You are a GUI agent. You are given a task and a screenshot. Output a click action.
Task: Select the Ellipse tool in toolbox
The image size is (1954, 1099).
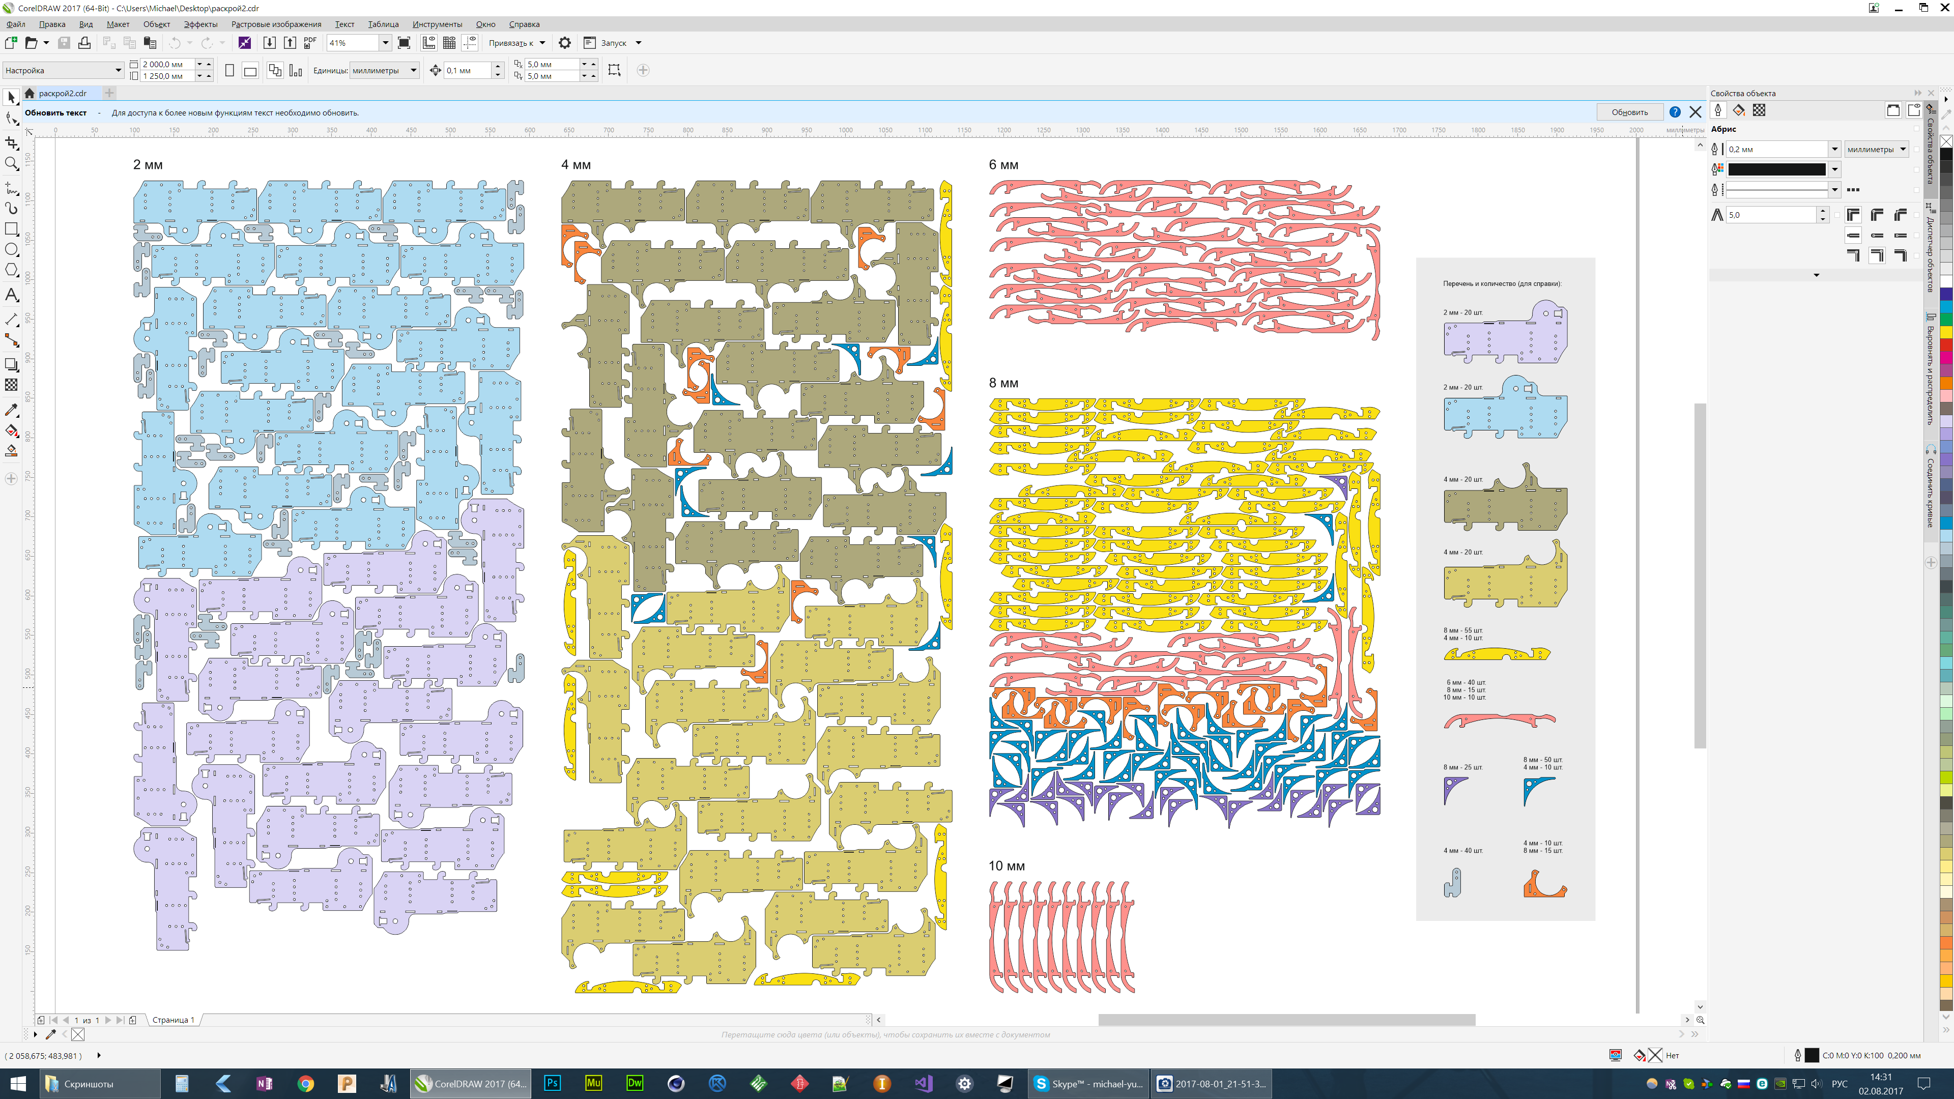pos(11,249)
